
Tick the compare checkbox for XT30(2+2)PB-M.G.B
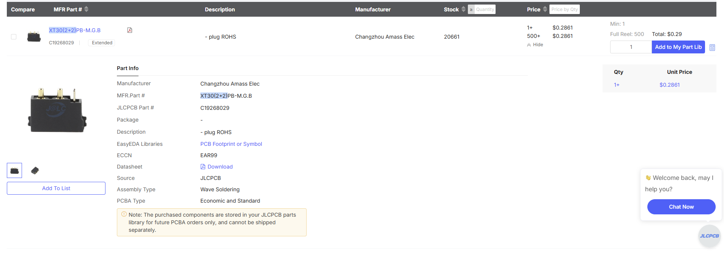coord(14,37)
